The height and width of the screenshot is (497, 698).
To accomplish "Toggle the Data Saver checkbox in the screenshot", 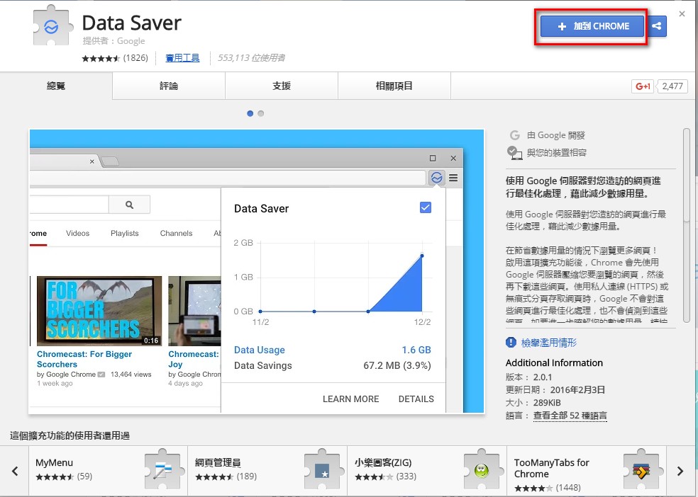I will coord(426,207).
